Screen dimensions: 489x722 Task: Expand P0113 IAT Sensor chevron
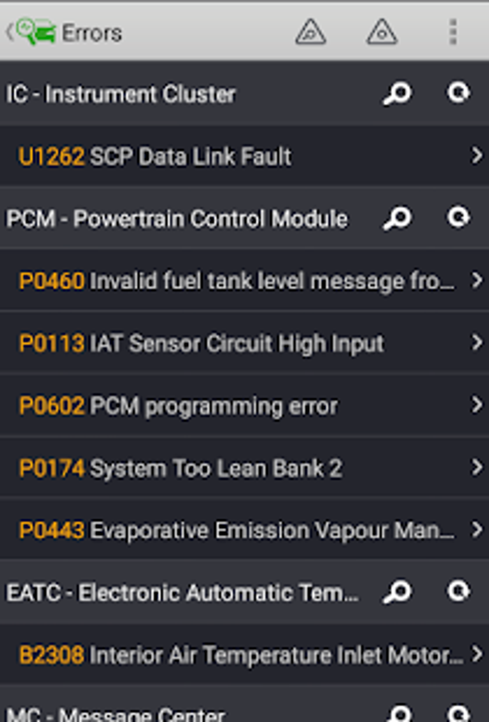pyautogui.click(x=477, y=343)
